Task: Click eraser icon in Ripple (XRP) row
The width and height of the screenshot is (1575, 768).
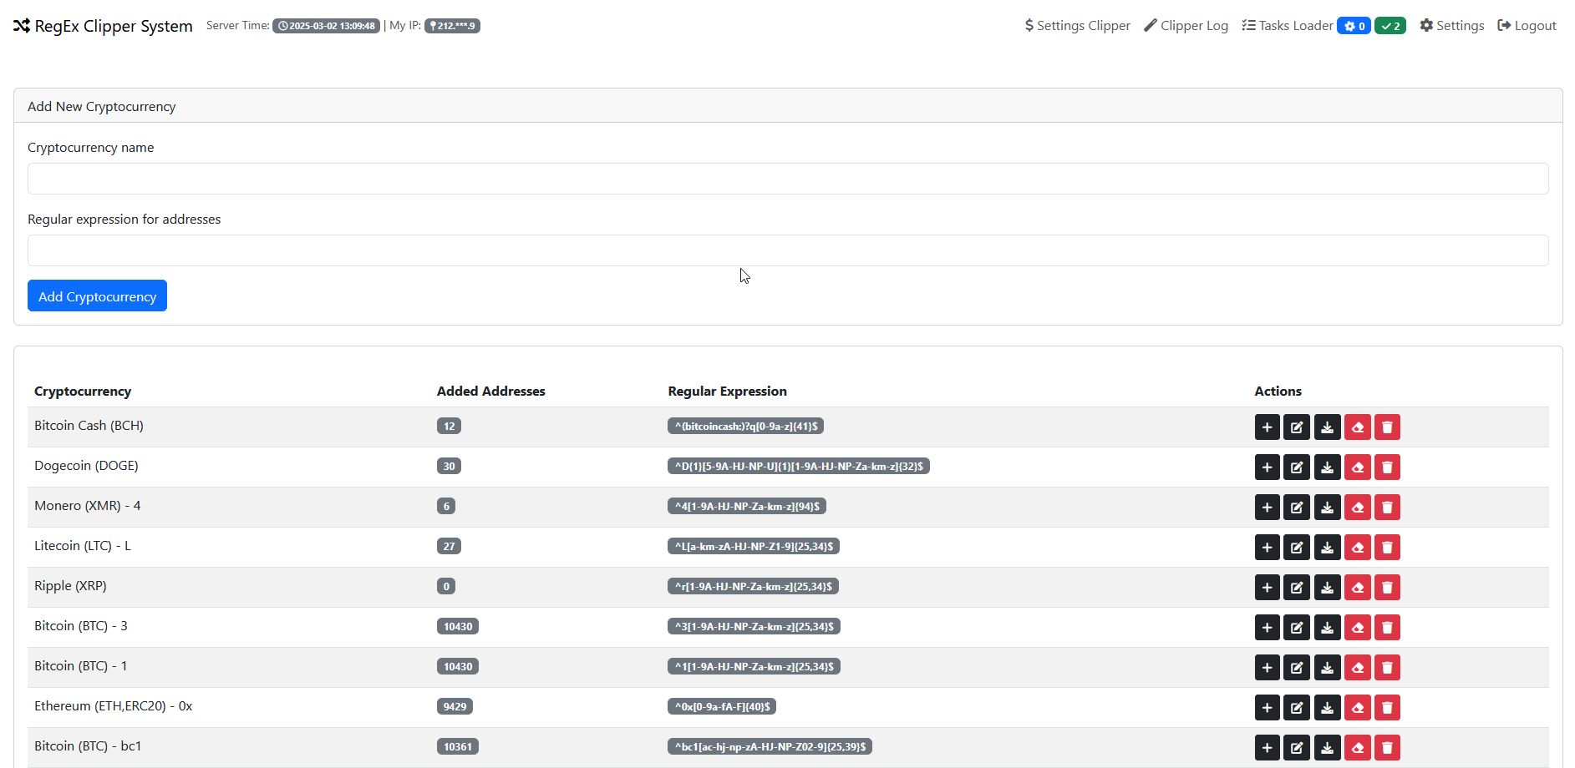Action: 1357,588
